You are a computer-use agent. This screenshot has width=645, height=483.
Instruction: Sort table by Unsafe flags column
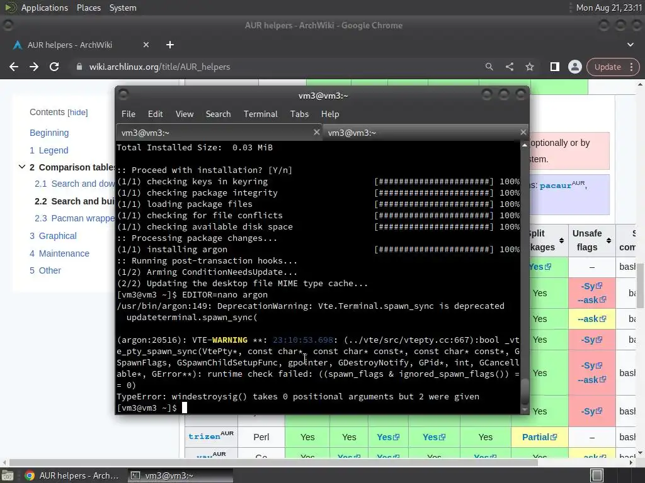[x=608, y=240]
